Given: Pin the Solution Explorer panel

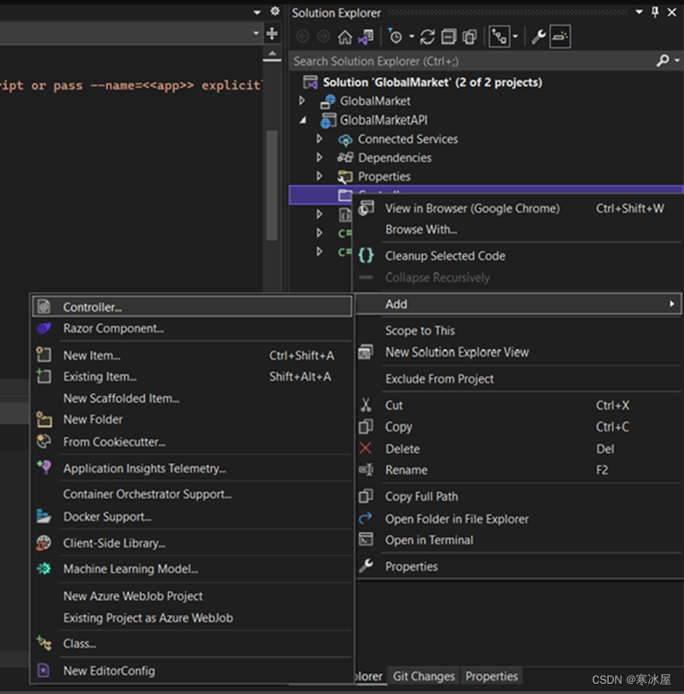Looking at the screenshot, I should click(x=655, y=13).
